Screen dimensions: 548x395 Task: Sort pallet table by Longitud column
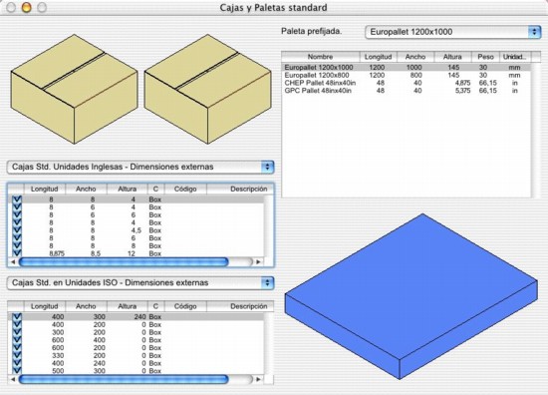pyautogui.click(x=379, y=57)
